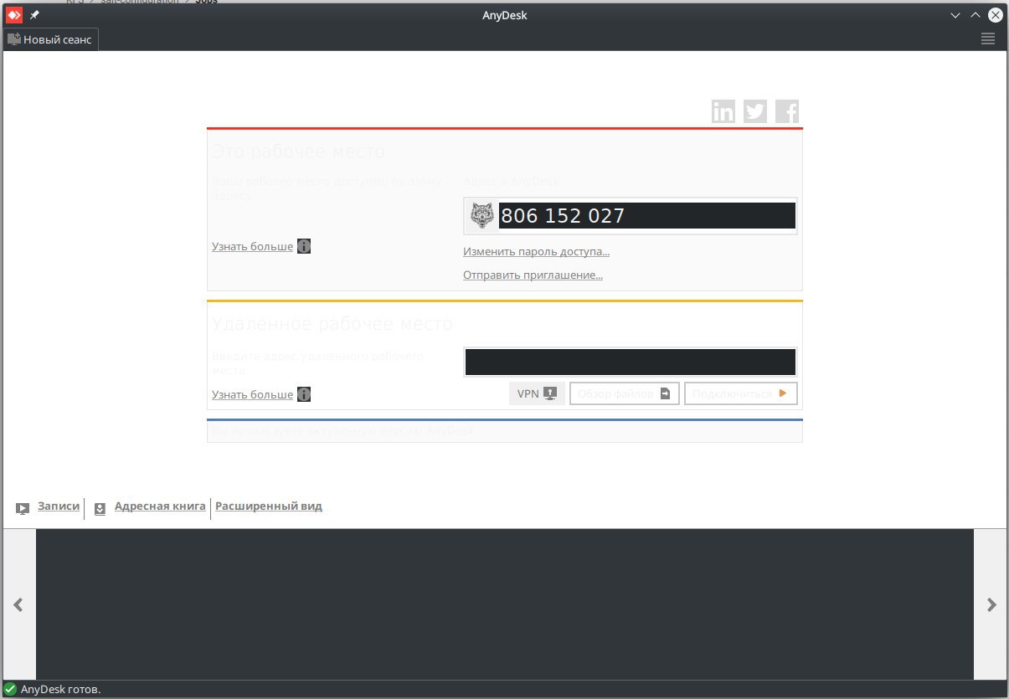Image resolution: width=1009 pixels, height=699 pixels.
Task: Switch to Расширенный вид
Action: point(269,506)
